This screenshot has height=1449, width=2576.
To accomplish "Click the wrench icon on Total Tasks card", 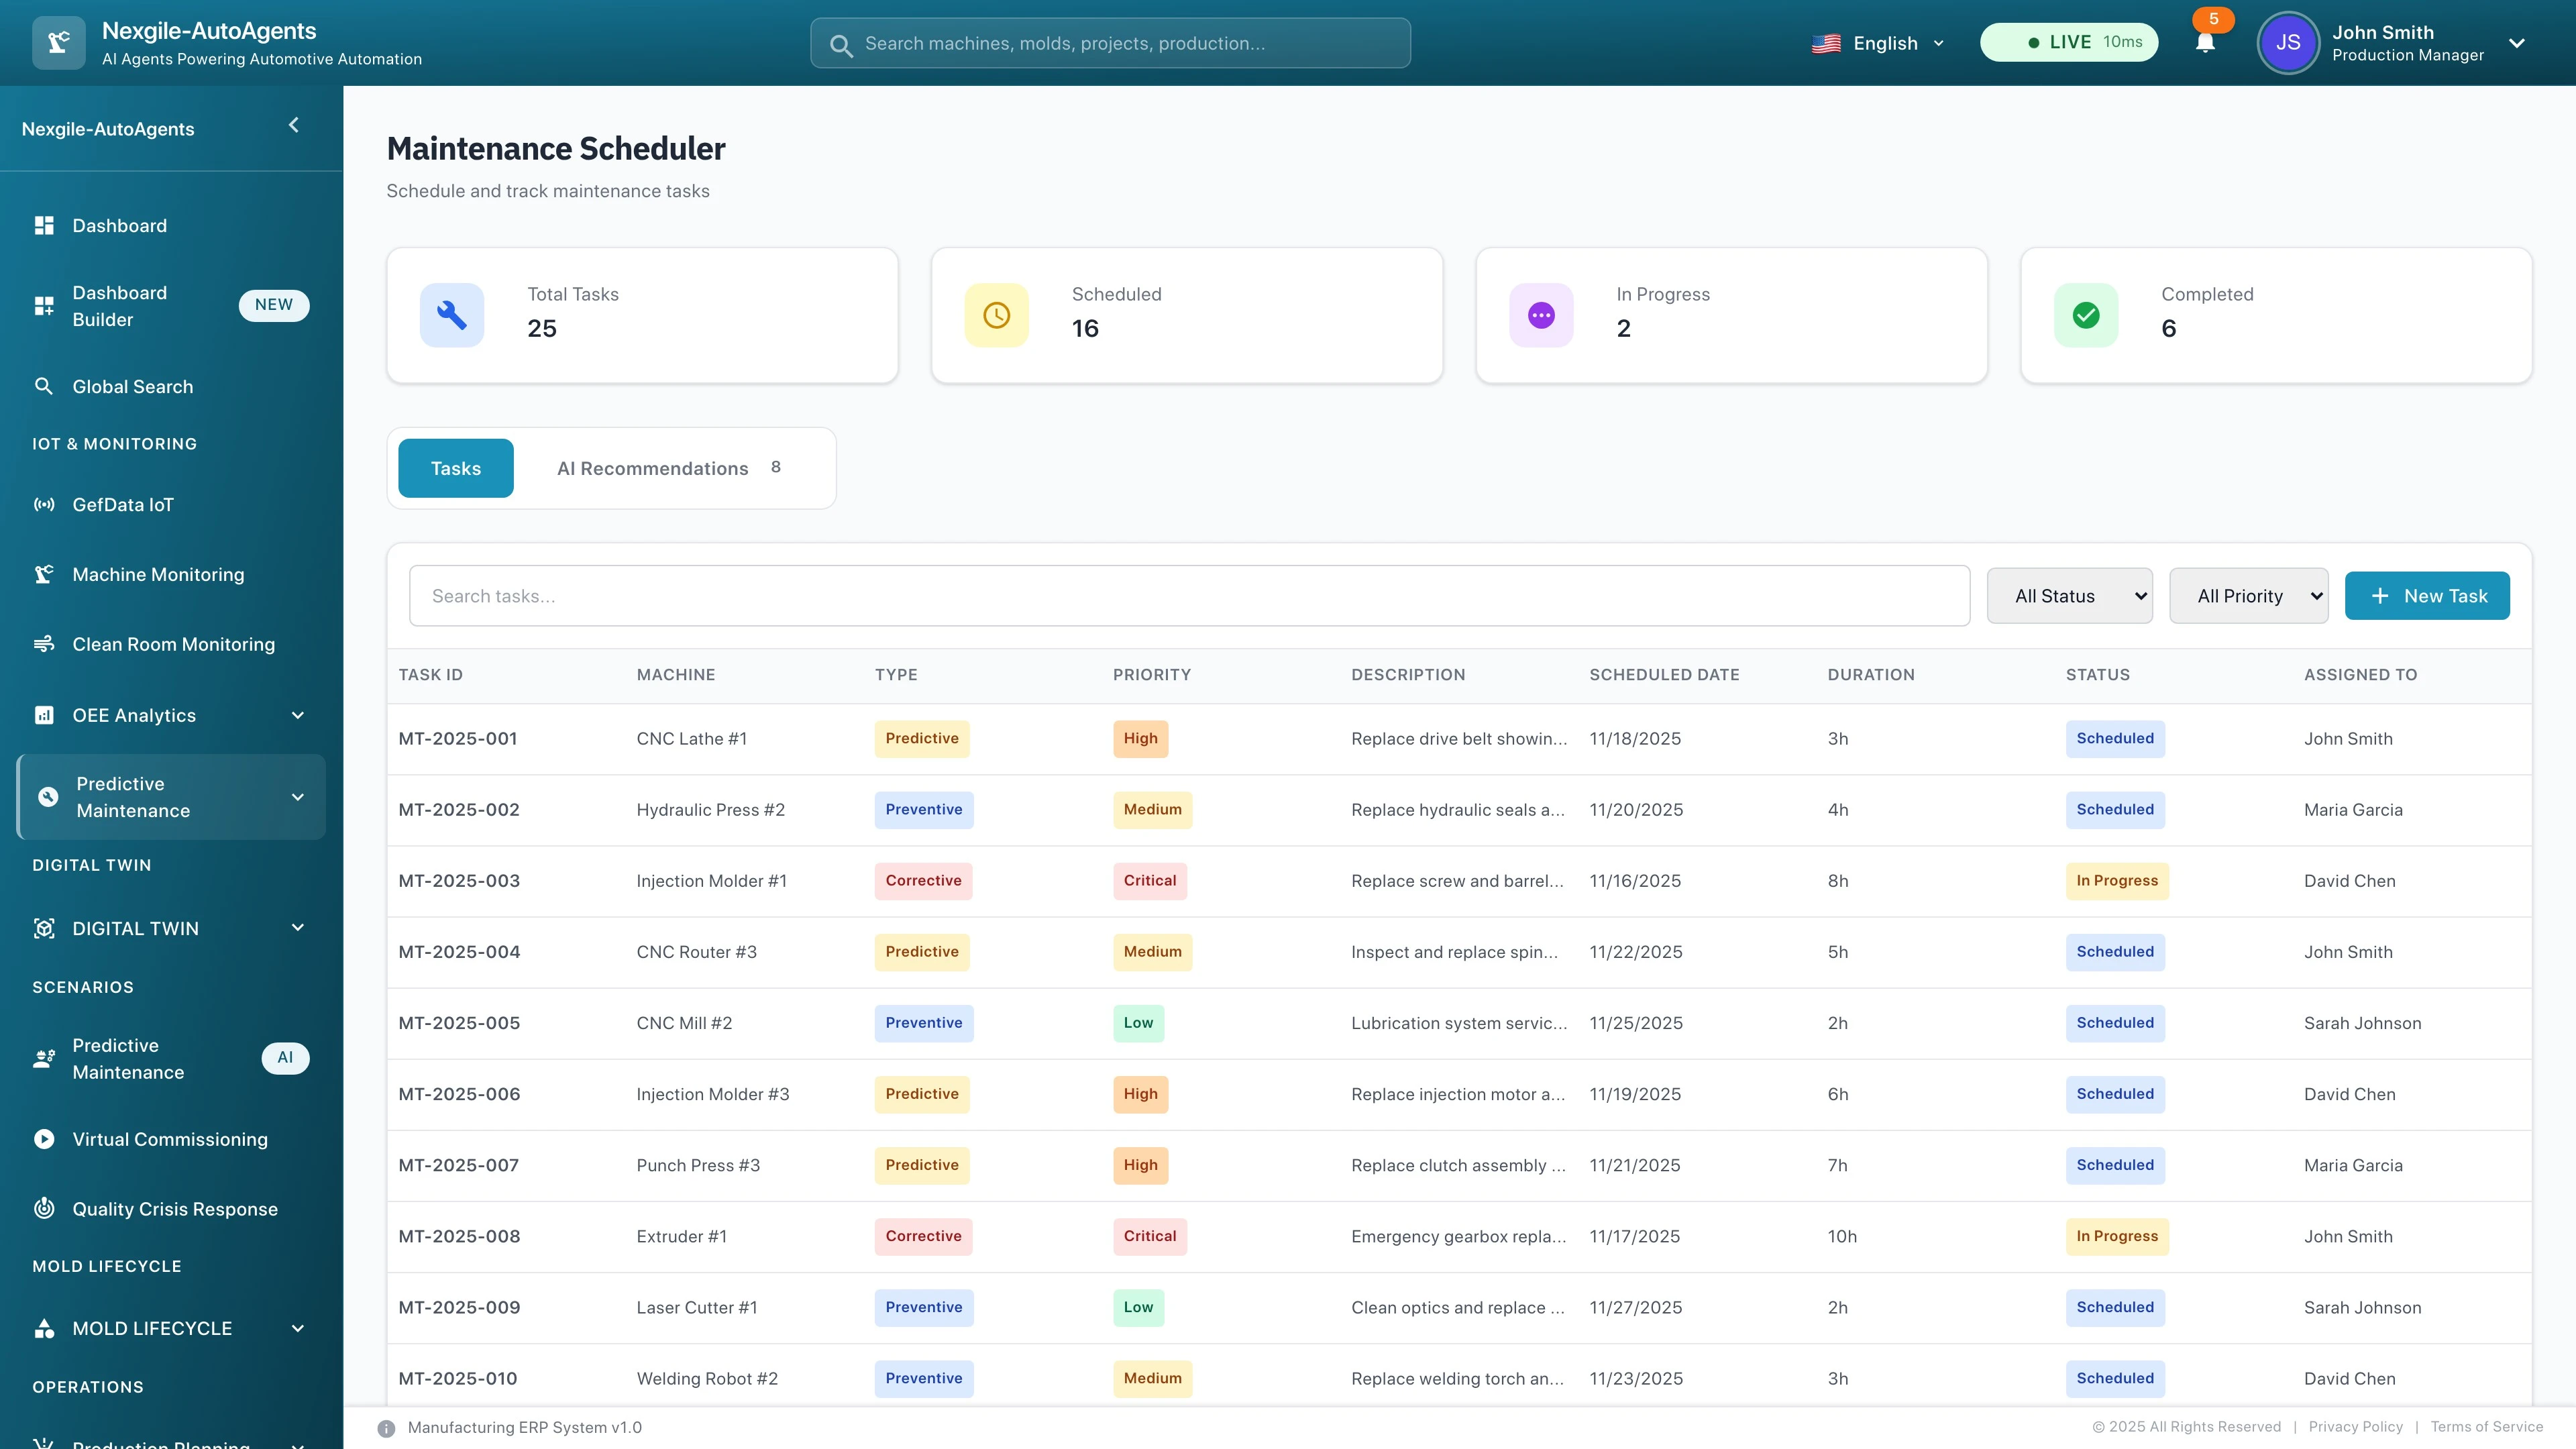I will tap(452, 314).
